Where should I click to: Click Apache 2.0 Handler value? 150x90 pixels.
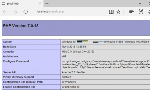coord(73,72)
